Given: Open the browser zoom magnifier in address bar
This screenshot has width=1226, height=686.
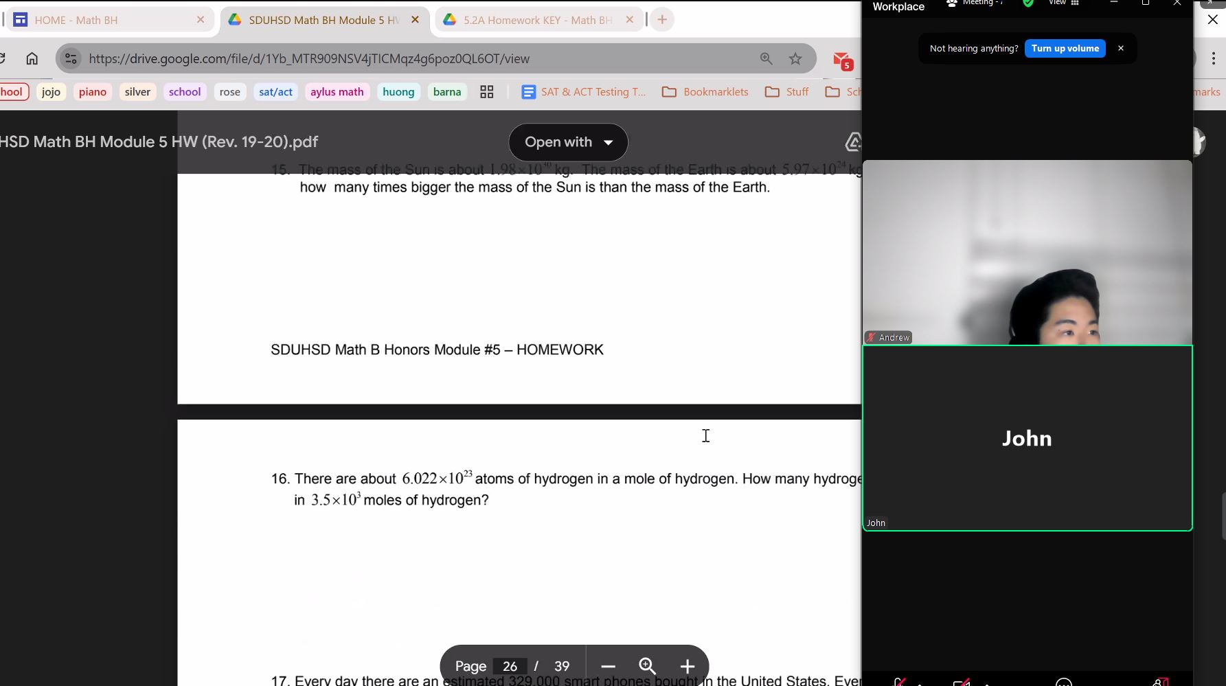Looking at the screenshot, I should tap(767, 58).
